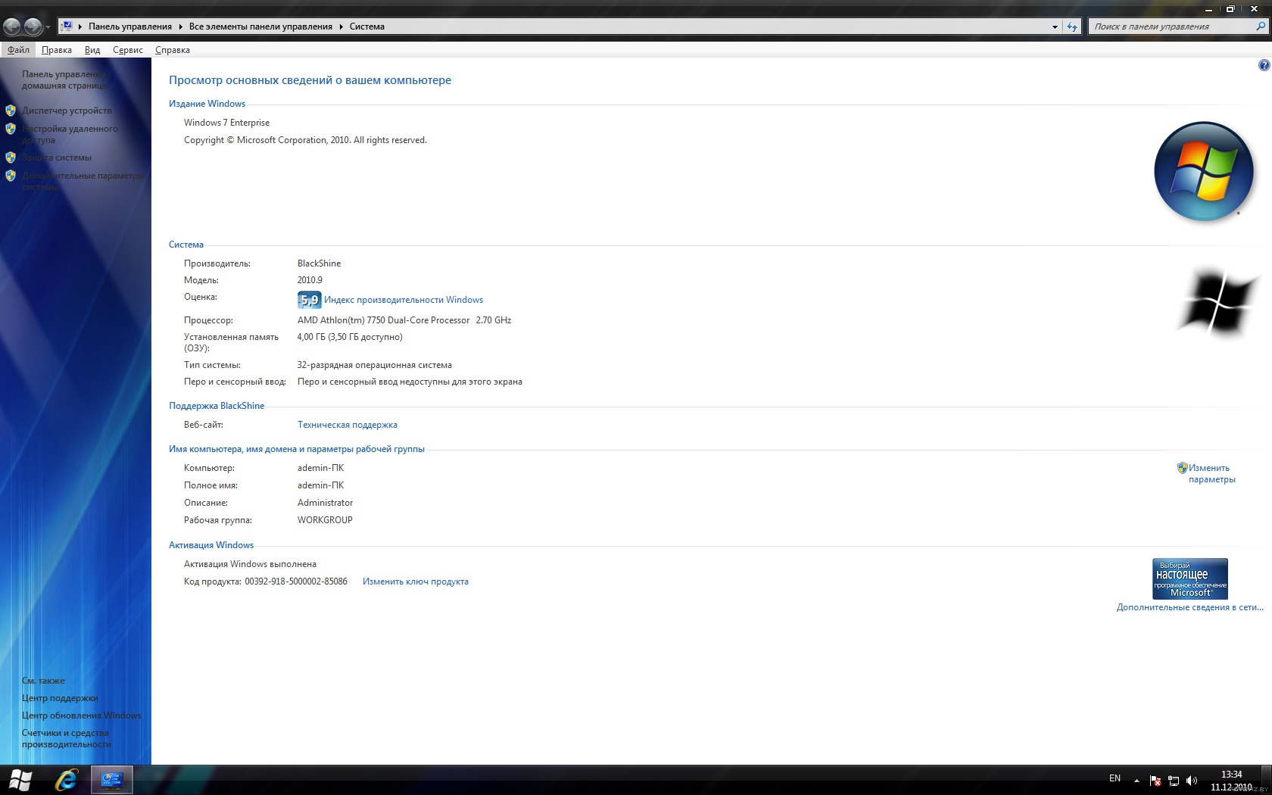The width and height of the screenshot is (1272, 795).
Task: Click the Back navigation arrow button
Action: pyautogui.click(x=12, y=26)
